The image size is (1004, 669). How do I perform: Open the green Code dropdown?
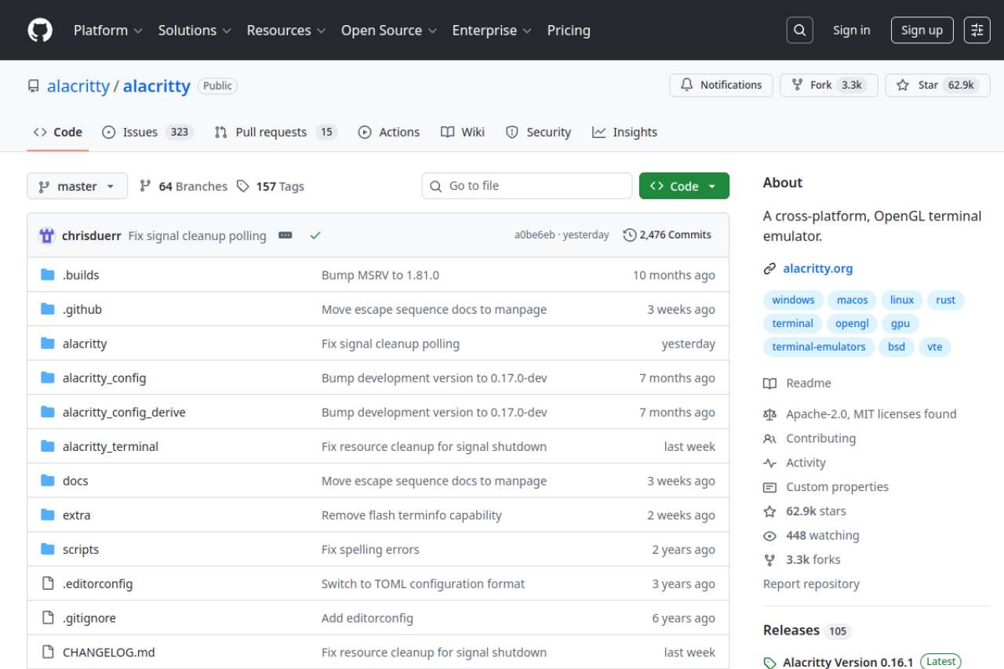[683, 186]
